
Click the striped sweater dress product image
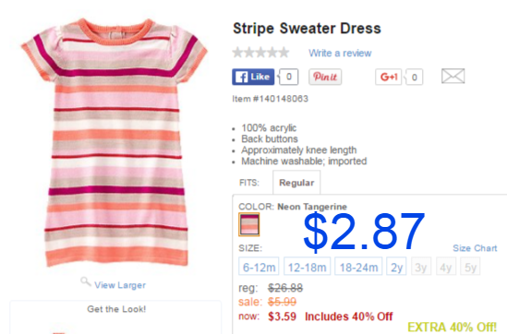tap(115, 143)
